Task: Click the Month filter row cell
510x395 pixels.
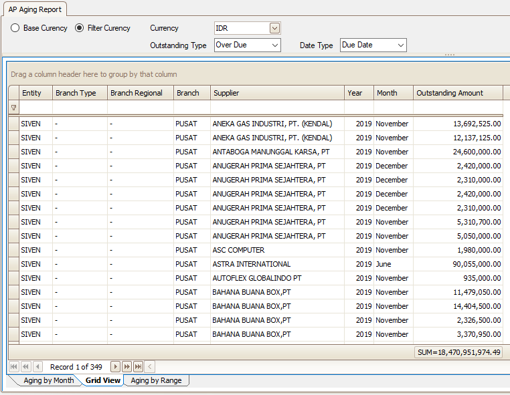Action: click(394, 108)
